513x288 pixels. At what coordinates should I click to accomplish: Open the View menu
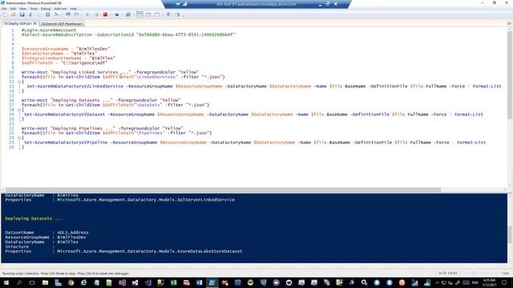click(x=22, y=9)
